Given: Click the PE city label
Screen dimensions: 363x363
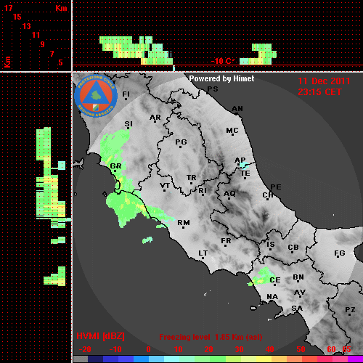Looking at the screenshot, I should pyautogui.click(x=276, y=187).
